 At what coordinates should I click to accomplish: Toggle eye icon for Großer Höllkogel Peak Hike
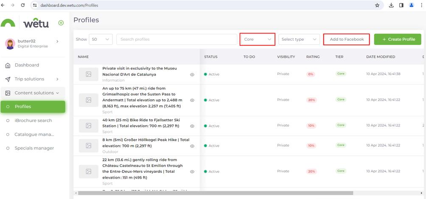[192, 146]
